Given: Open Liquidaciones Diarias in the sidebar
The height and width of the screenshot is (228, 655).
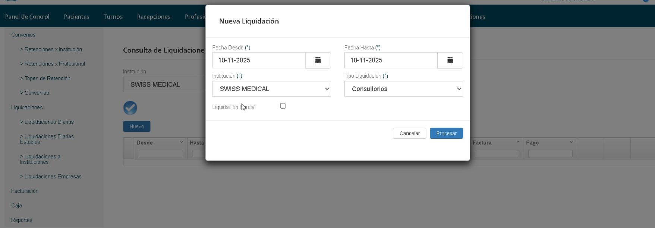Looking at the screenshot, I should pyautogui.click(x=49, y=122).
